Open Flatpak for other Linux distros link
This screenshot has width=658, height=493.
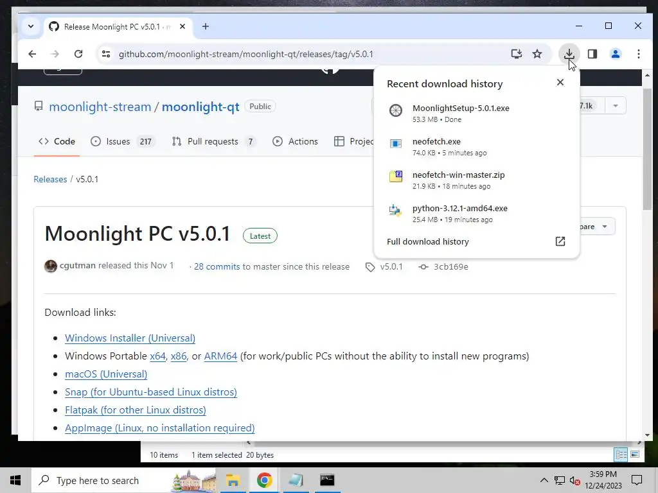pos(136,410)
